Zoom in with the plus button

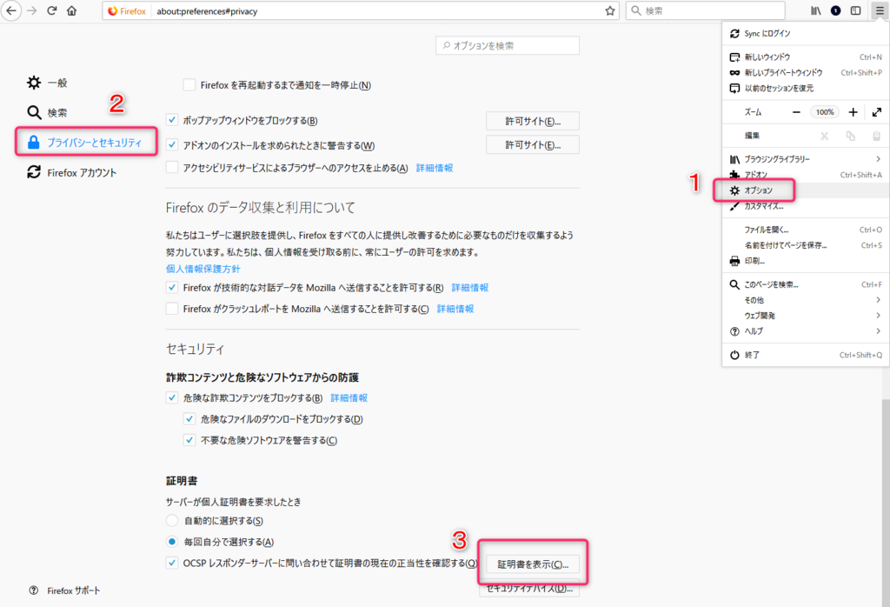tap(853, 112)
